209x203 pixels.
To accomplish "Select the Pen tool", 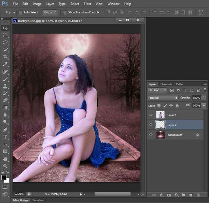I will click(5, 130).
